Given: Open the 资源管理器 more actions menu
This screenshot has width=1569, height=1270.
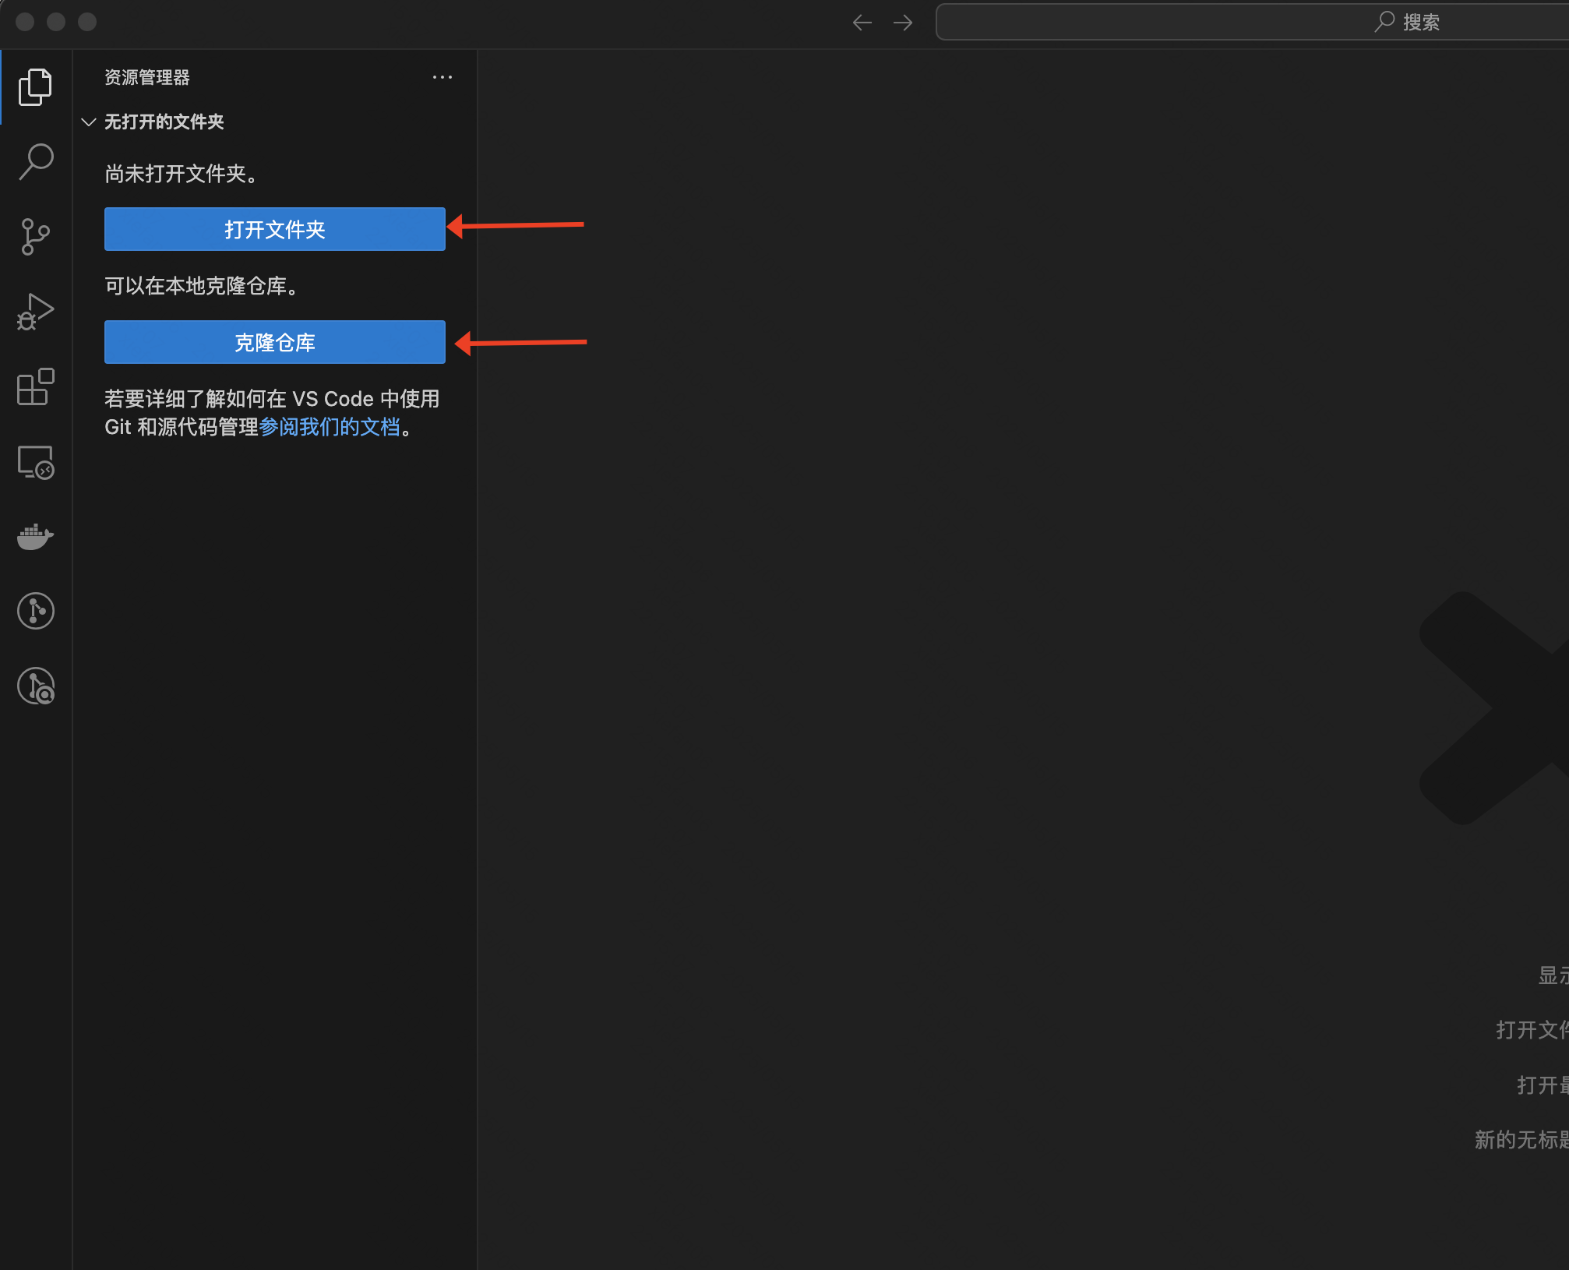Looking at the screenshot, I should tap(442, 77).
